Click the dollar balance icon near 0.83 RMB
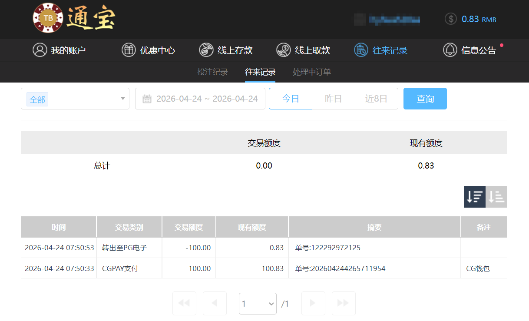Image resolution: width=529 pixels, height=321 pixels. tap(450, 19)
